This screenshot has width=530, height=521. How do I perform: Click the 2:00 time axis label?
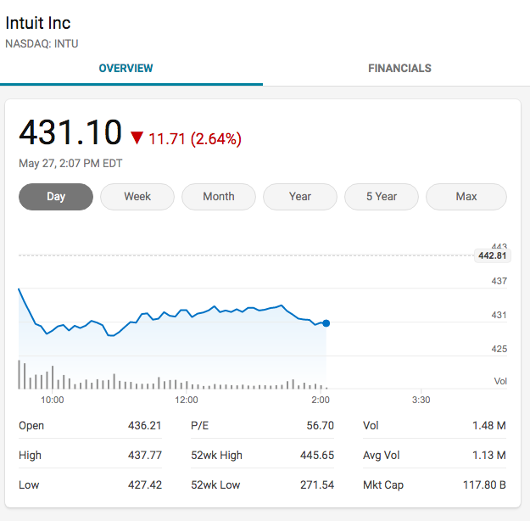tap(321, 400)
